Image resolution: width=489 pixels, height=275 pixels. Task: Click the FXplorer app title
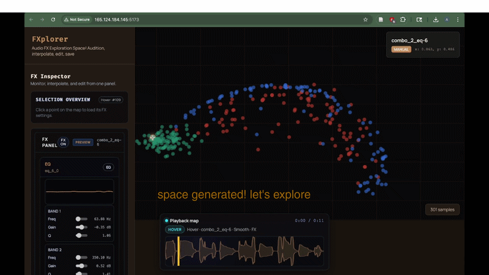(x=50, y=39)
